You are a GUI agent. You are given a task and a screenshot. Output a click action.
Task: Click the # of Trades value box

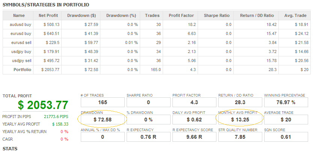pos(103,102)
